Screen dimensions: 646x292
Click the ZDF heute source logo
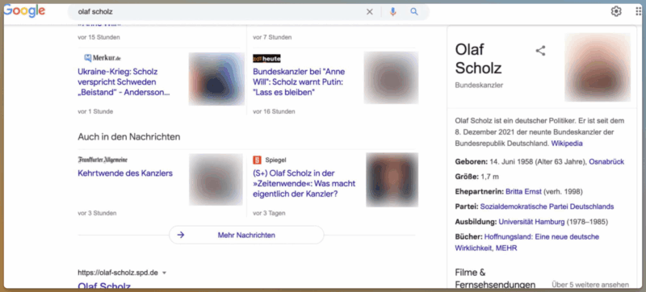266,58
